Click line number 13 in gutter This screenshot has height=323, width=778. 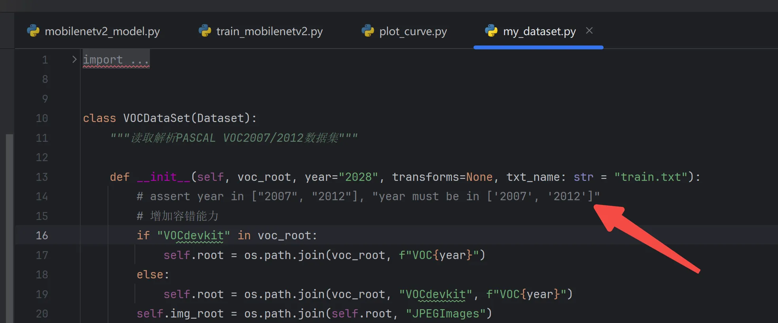coord(42,177)
